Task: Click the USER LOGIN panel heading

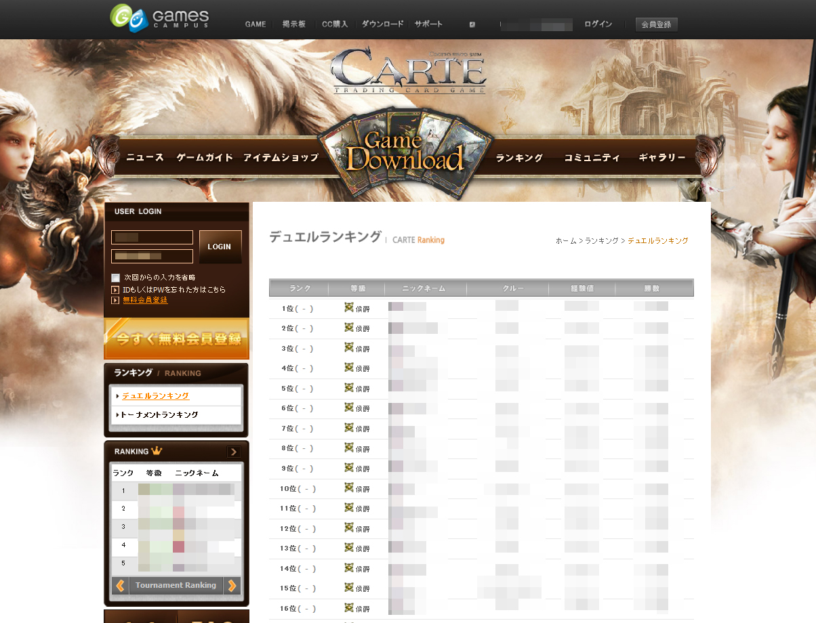Action: click(138, 211)
